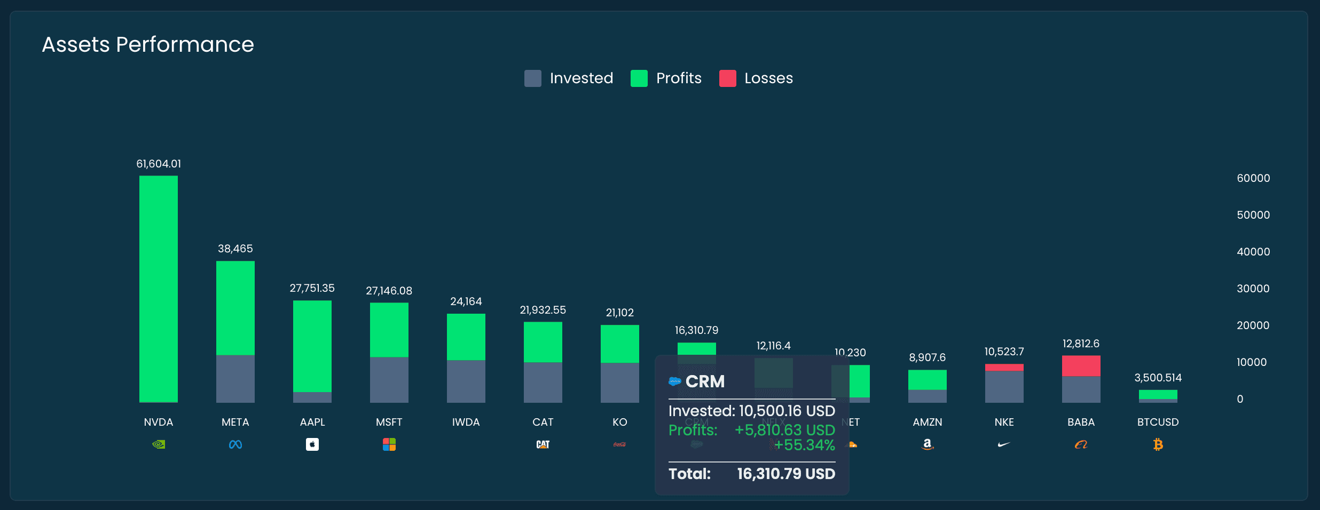The height and width of the screenshot is (510, 1320).
Task: Click the 38,465 value above META
Action: 235,249
